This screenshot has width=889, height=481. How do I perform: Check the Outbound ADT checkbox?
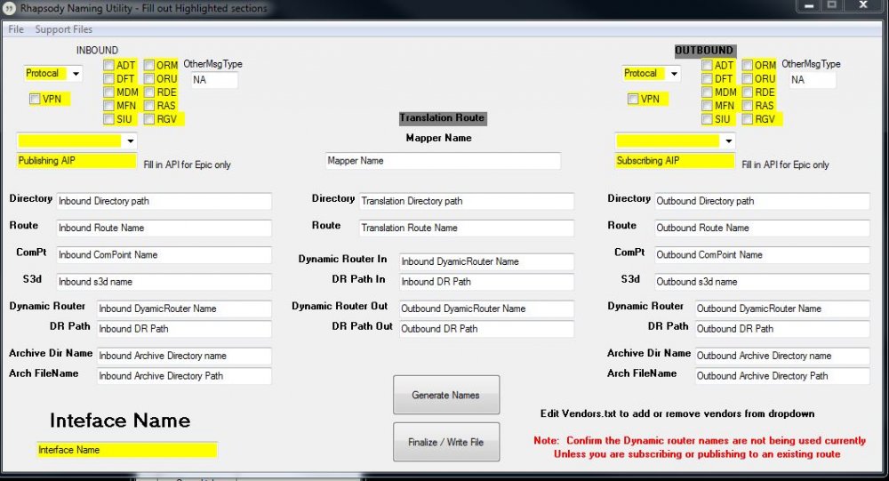click(x=707, y=65)
